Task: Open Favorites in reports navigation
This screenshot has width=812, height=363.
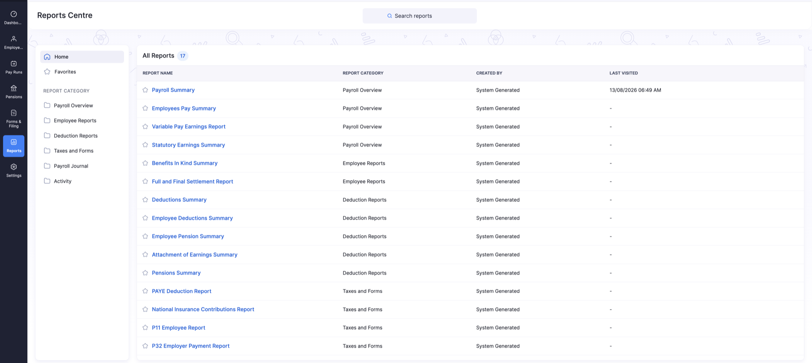Action: (x=82, y=71)
